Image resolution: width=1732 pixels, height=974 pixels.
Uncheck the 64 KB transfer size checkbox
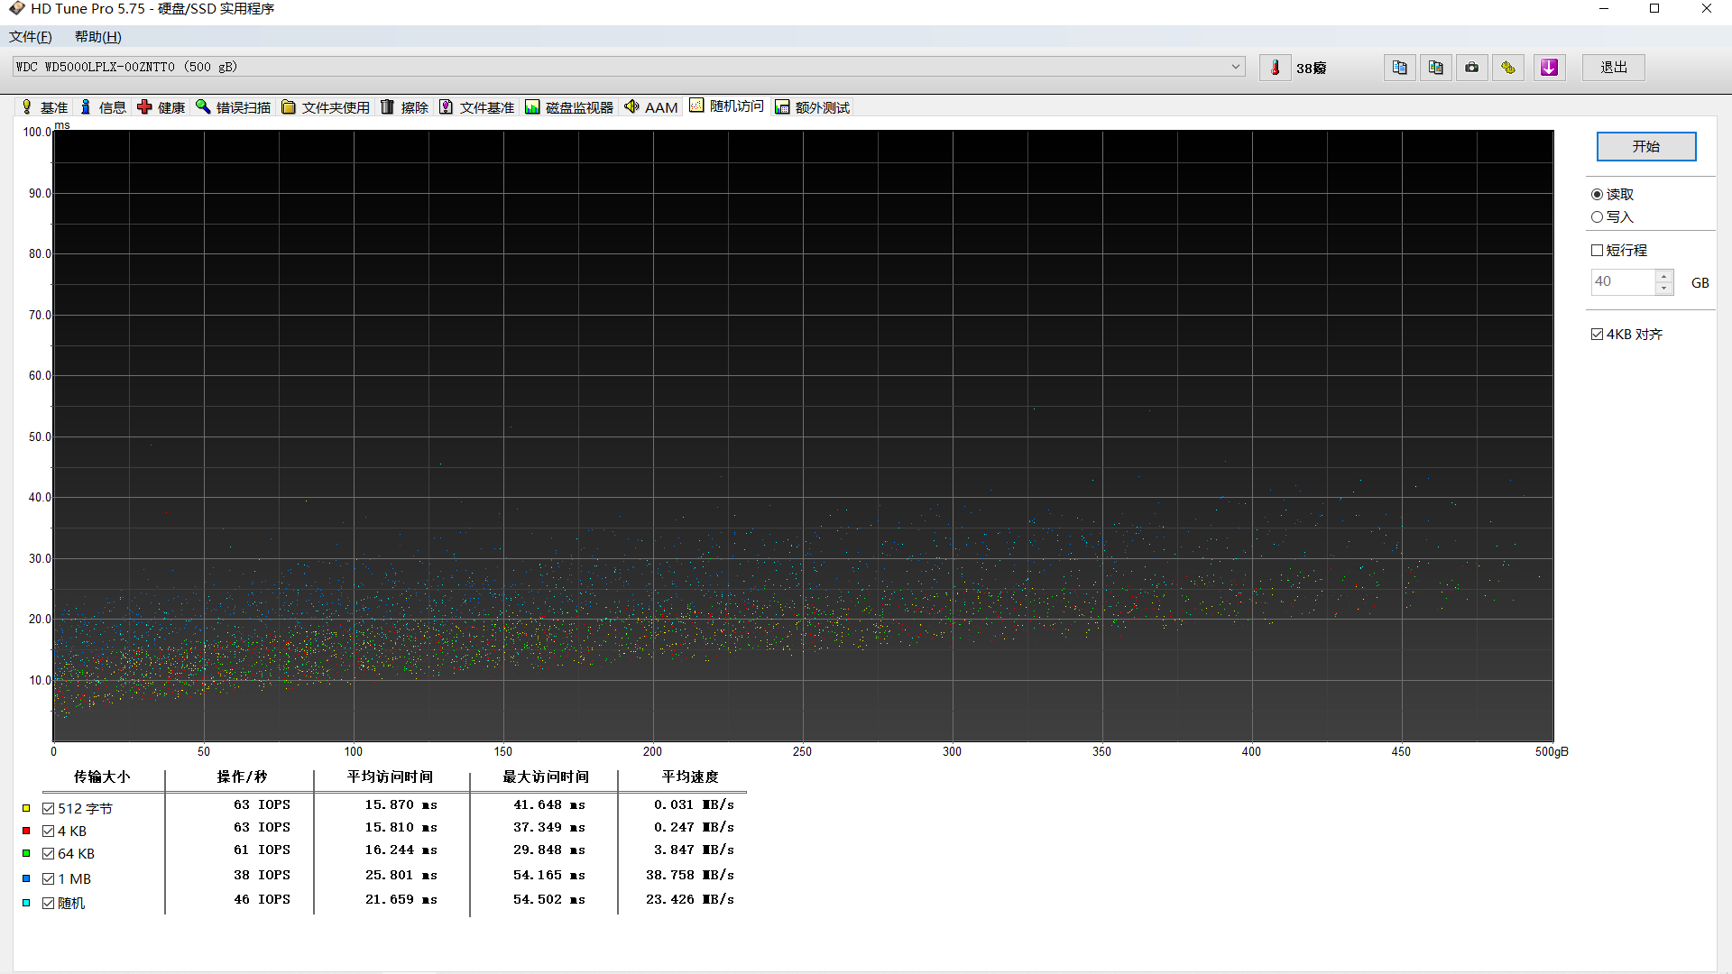point(49,854)
